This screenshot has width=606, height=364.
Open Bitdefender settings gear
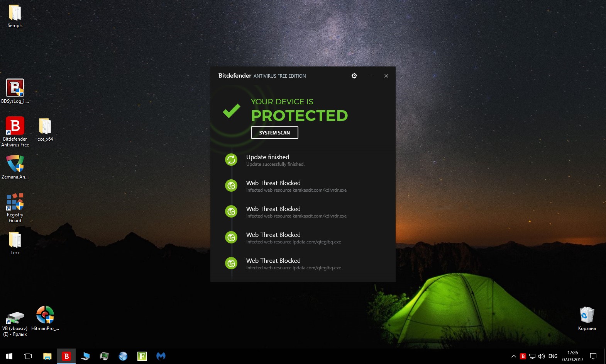[x=354, y=76]
